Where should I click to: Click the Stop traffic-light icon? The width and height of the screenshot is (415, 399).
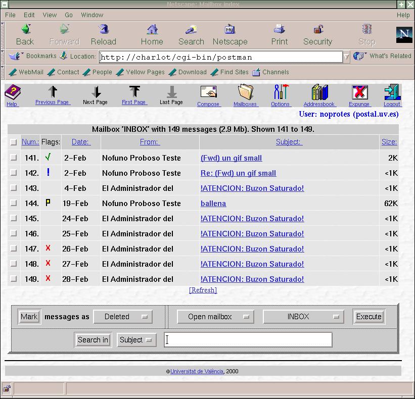pyautogui.click(x=367, y=29)
